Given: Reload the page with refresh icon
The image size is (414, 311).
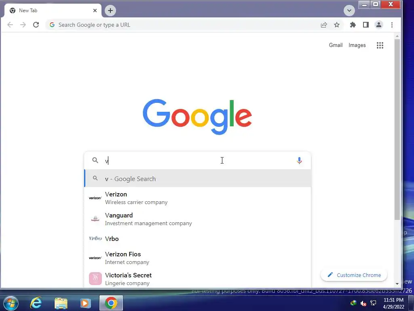Looking at the screenshot, I should point(36,25).
